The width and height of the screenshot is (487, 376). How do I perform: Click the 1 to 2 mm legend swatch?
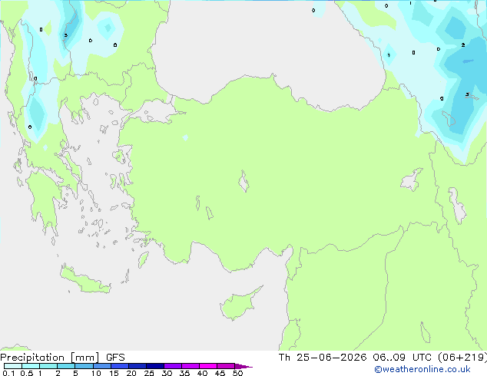[48, 366]
